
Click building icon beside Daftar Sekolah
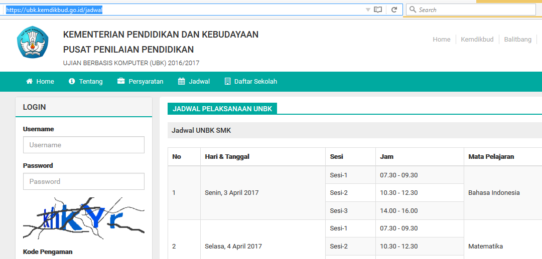pyautogui.click(x=227, y=81)
